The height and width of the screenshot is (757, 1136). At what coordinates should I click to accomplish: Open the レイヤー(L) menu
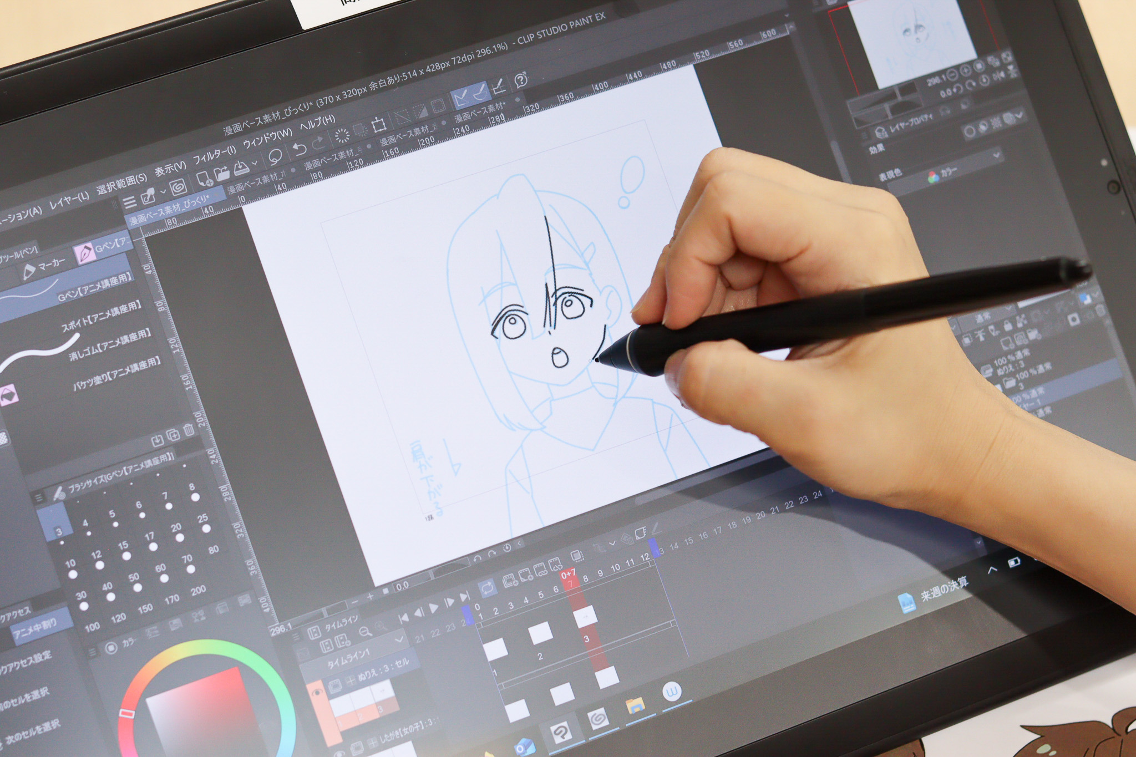coord(68,201)
